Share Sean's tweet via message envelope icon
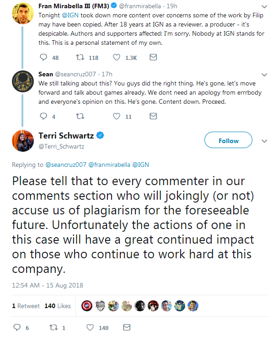This screenshot has height=341, width=278. [x=153, y=116]
